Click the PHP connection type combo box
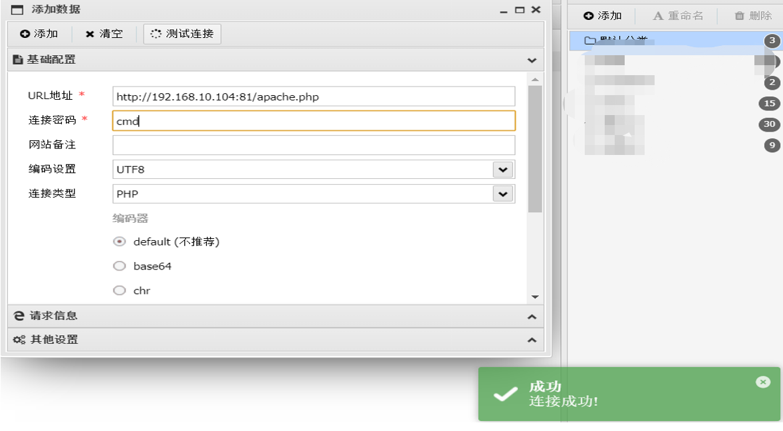The height and width of the screenshot is (431, 783). pyautogui.click(x=313, y=194)
